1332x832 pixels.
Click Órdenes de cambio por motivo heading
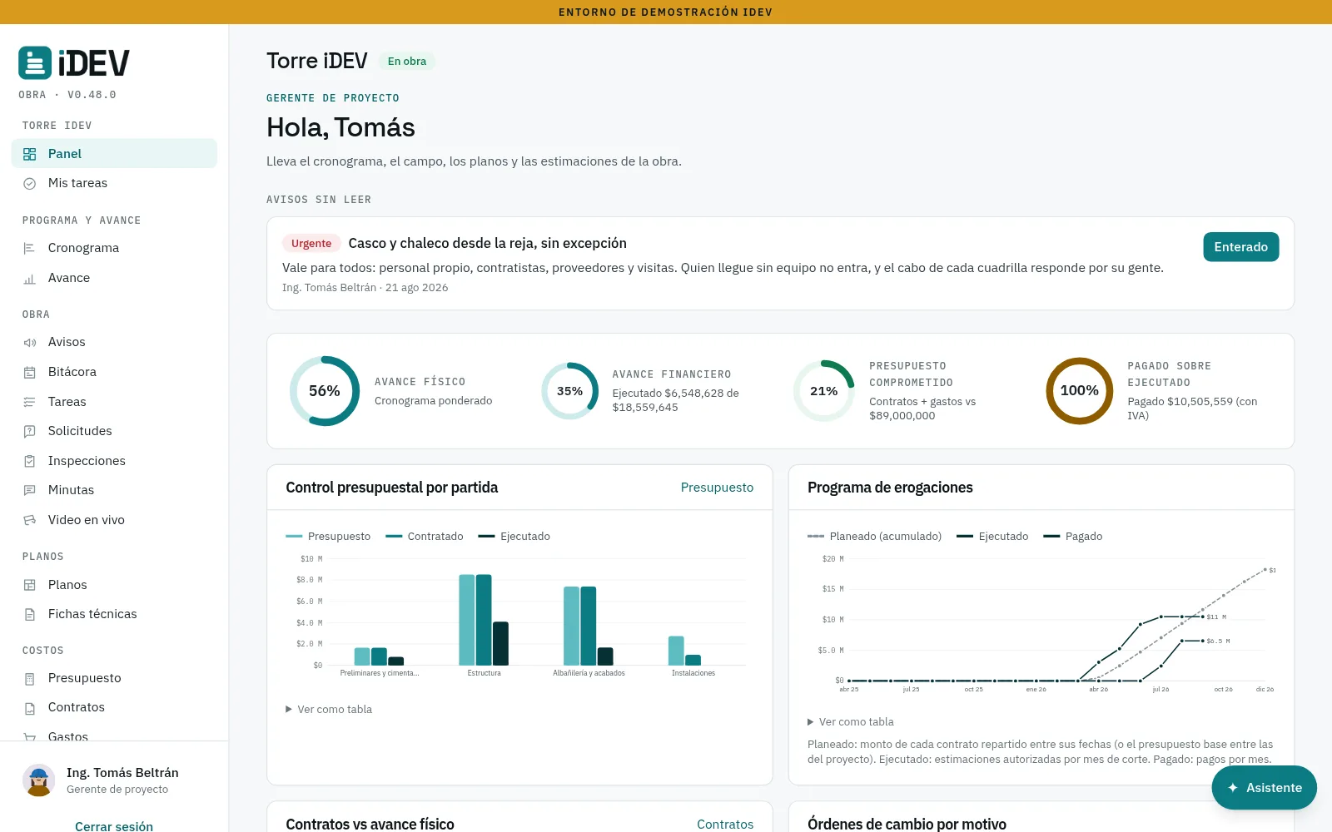tap(907, 824)
